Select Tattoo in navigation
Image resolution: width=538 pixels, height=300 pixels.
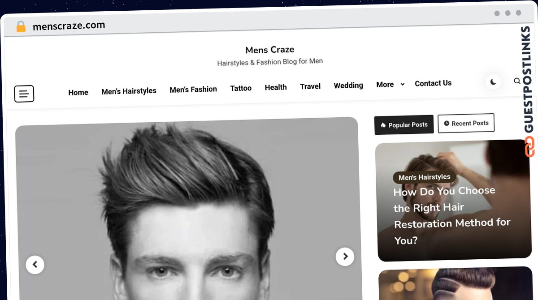[x=241, y=88]
